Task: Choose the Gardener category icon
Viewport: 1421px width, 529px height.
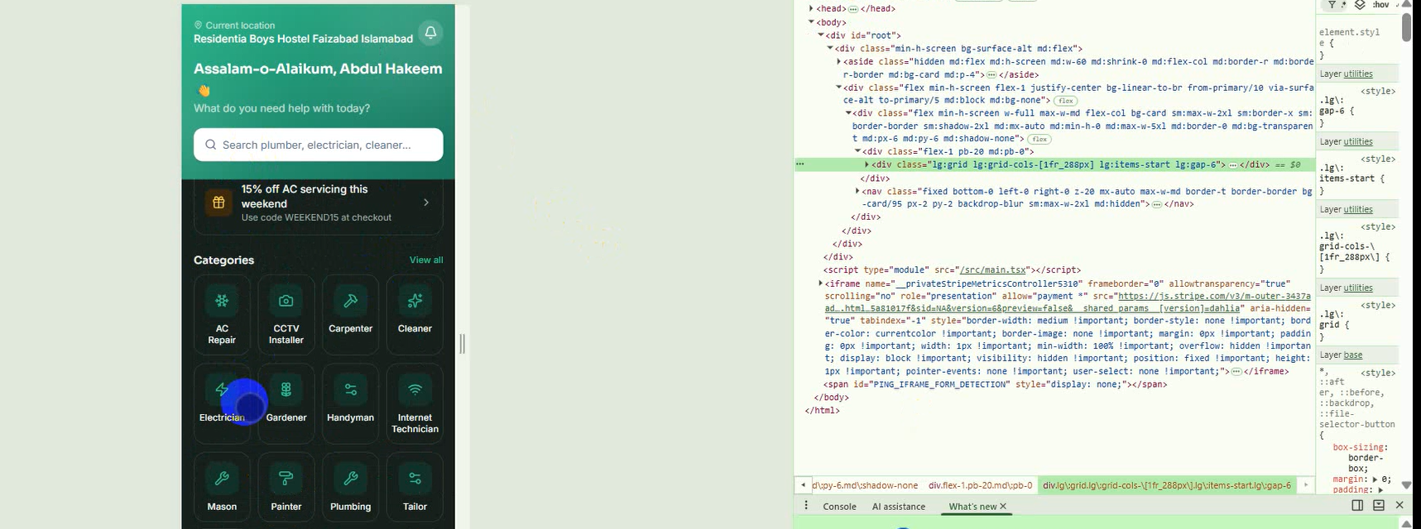Action: (286, 389)
